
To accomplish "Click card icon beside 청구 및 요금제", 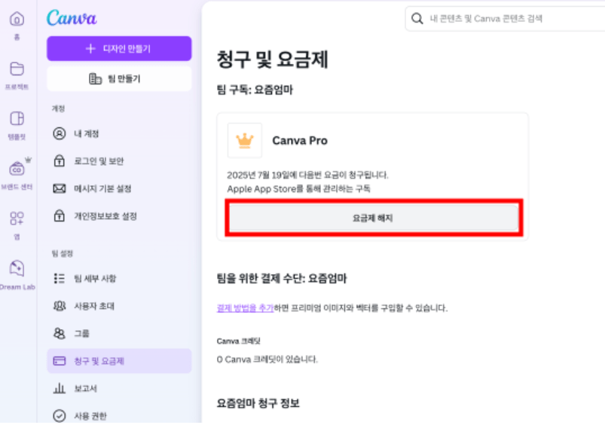I will [x=59, y=361].
